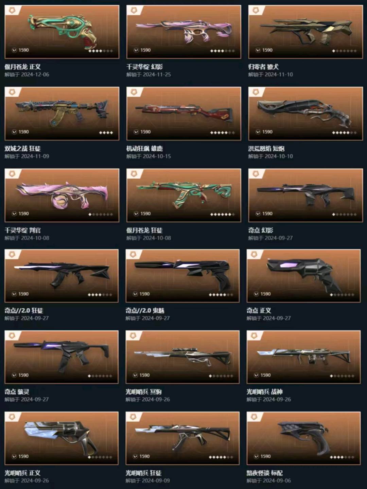Click the VP coin icon on 洪荒怒焰 短炮 card
This screenshot has height=489, width=367.
click(x=258, y=132)
